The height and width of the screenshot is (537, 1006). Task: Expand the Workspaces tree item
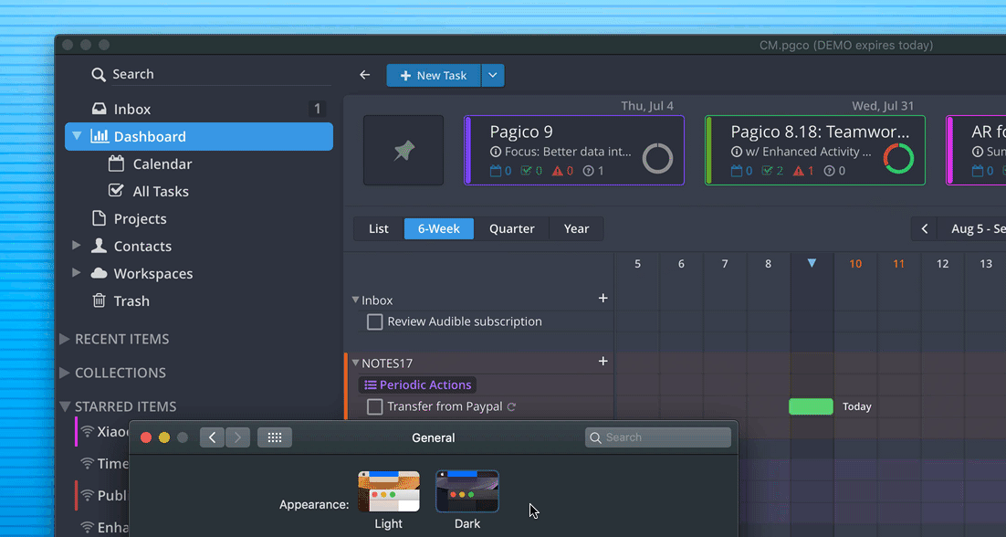tap(77, 273)
